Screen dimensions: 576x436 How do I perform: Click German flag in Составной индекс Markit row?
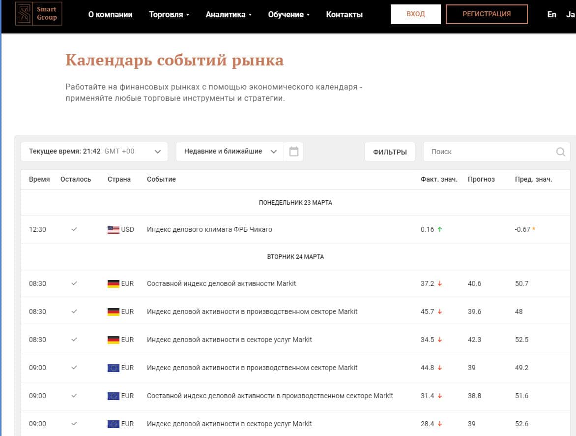114,283
